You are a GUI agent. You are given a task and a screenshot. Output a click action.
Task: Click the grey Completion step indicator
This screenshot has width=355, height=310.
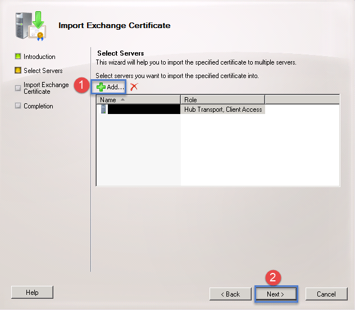point(18,106)
